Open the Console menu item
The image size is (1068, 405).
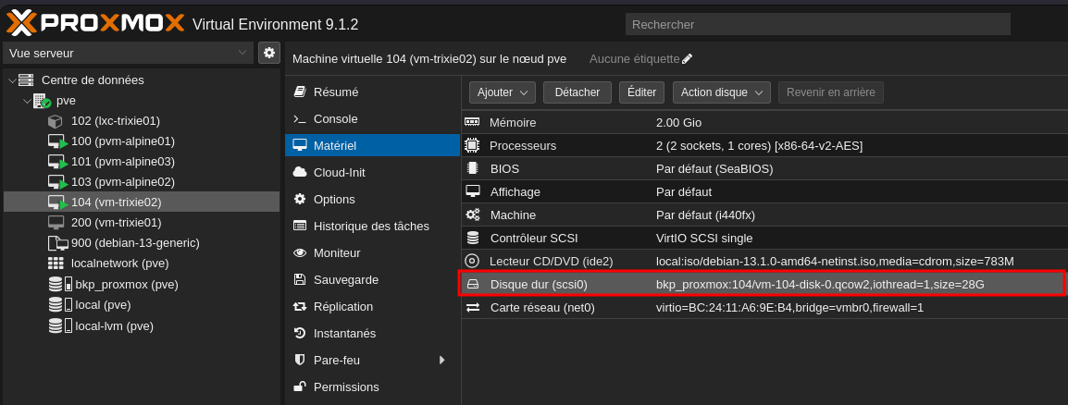click(x=335, y=118)
